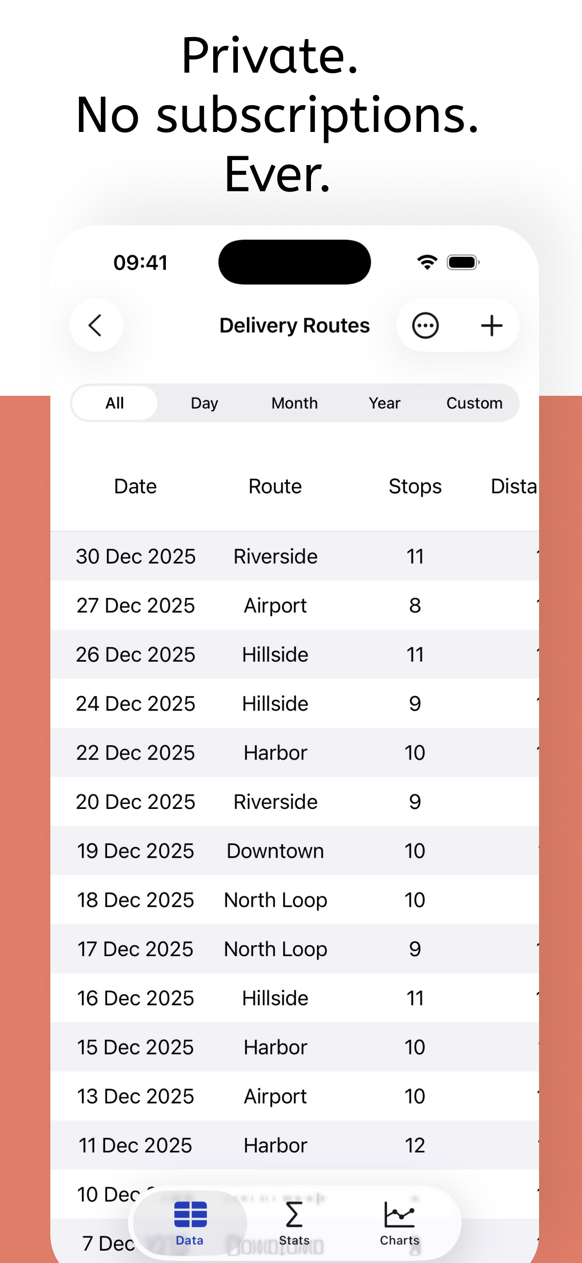Screen dimensions: 582x1263
Task: Select the 19 Dec 2025 Downtown row
Action: [295, 851]
